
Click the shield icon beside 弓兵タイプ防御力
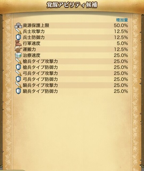pyautogui.click(x=19, y=79)
